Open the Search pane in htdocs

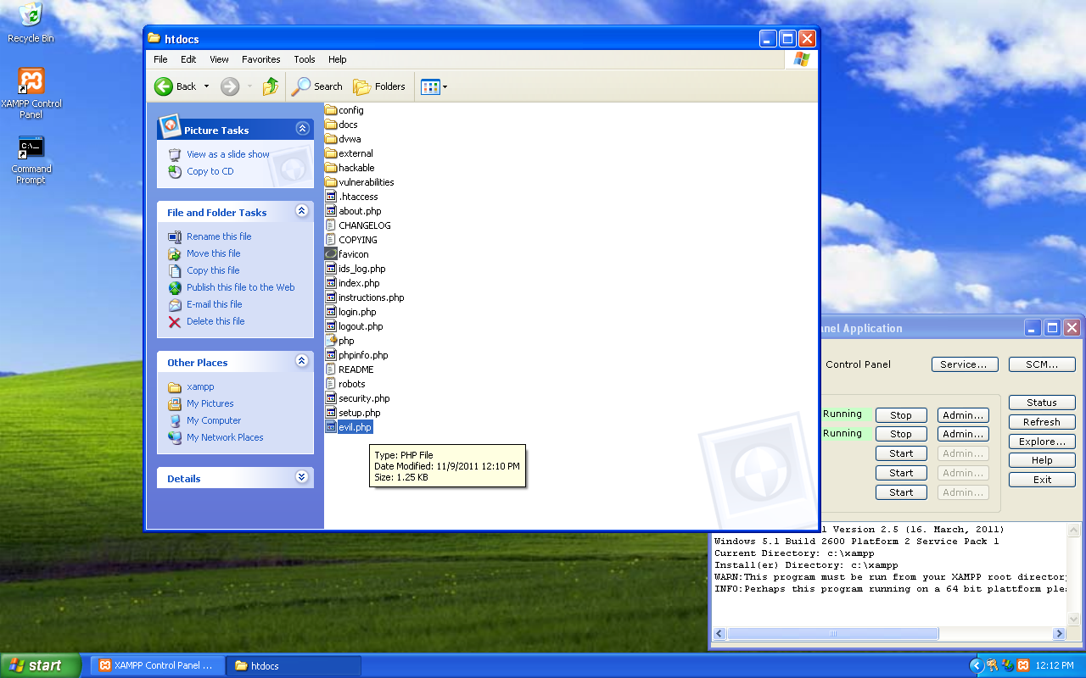pyautogui.click(x=317, y=86)
